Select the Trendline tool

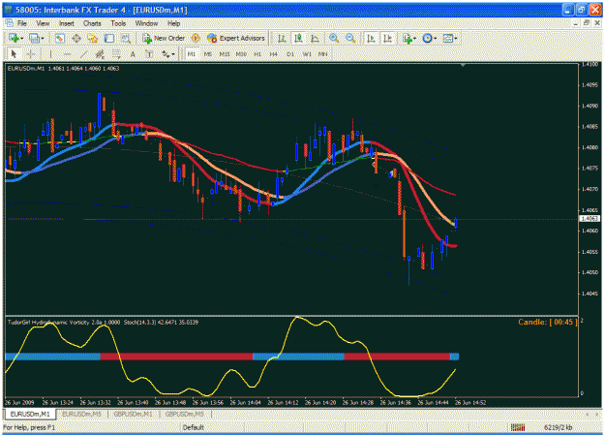83,54
